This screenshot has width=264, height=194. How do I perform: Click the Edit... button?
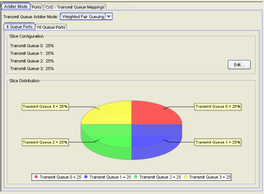pyautogui.click(x=239, y=64)
